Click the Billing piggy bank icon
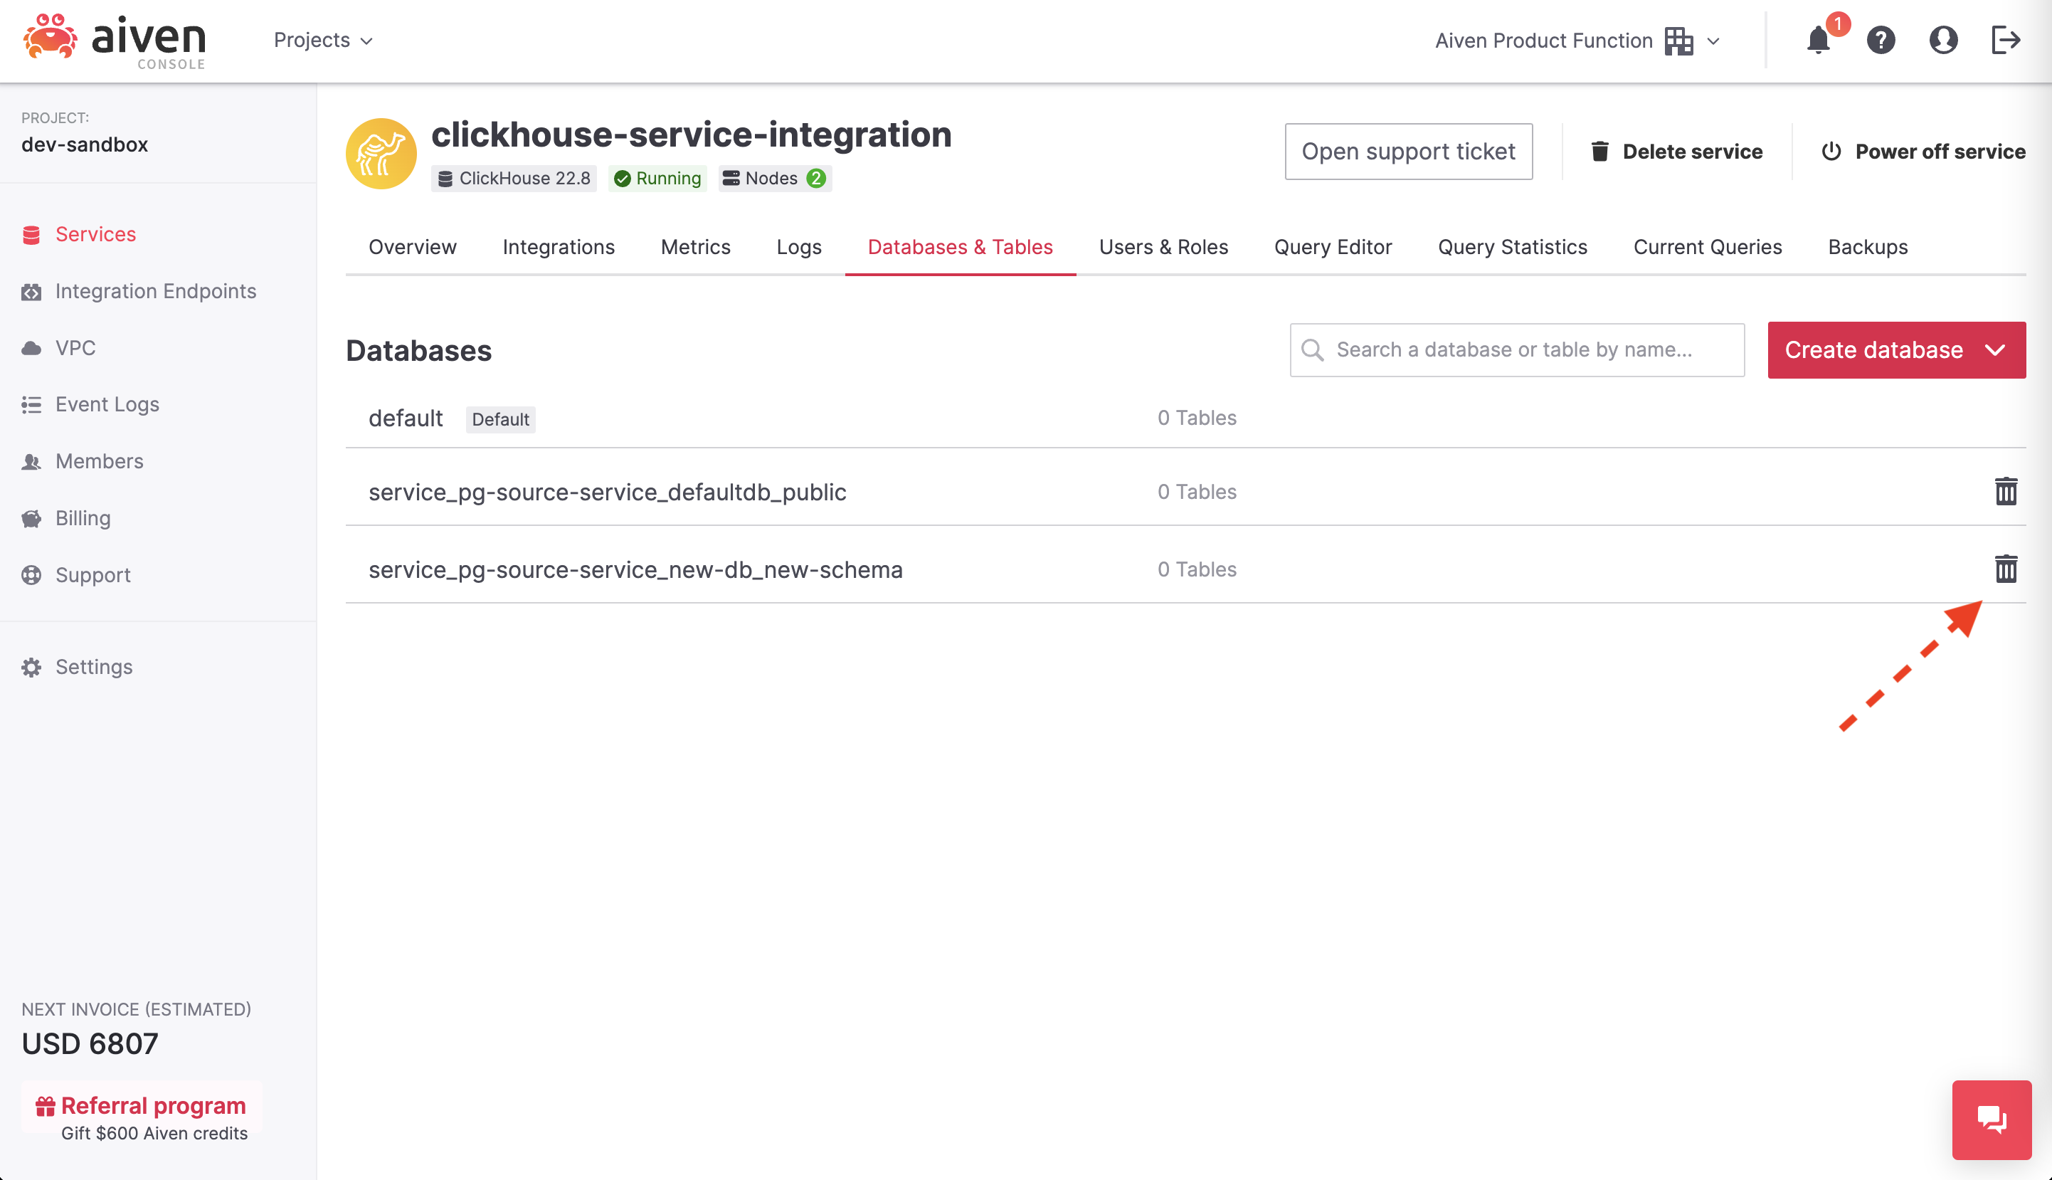Image resolution: width=2052 pixels, height=1180 pixels. point(31,518)
